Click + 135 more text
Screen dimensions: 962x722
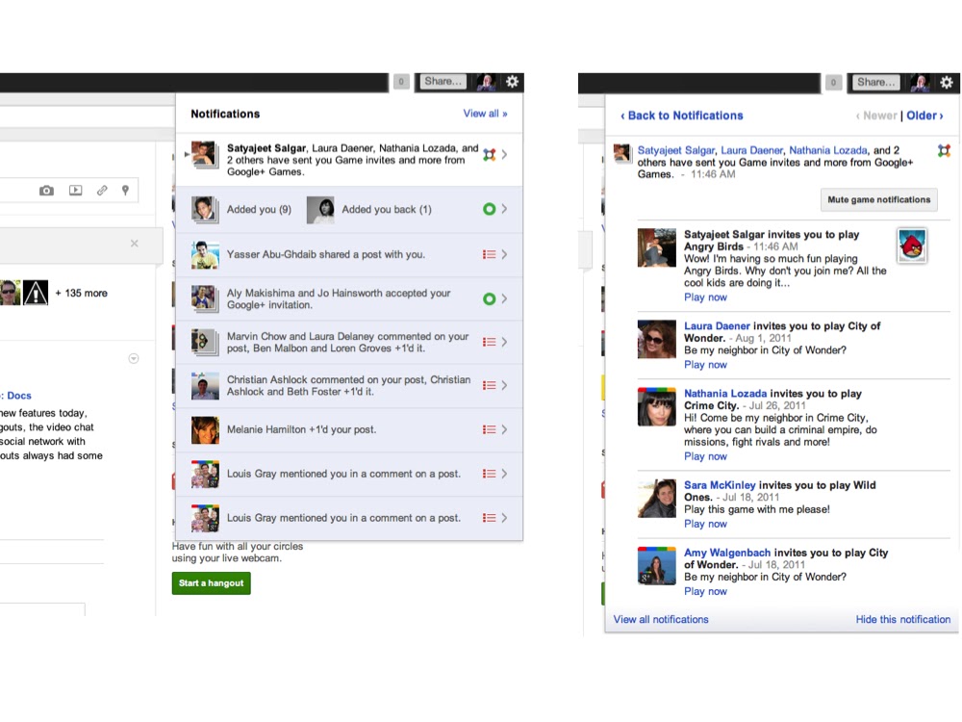click(x=81, y=294)
